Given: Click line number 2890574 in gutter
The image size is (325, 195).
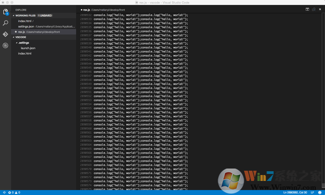Looking at the screenshot, I should click(x=86, y=185).
